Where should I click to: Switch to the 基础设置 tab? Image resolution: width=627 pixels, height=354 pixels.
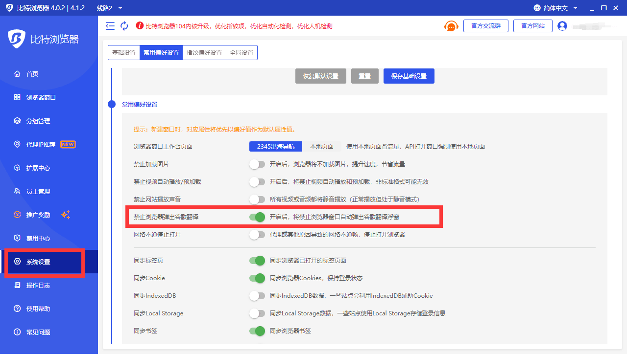click(x=124, y=53)
